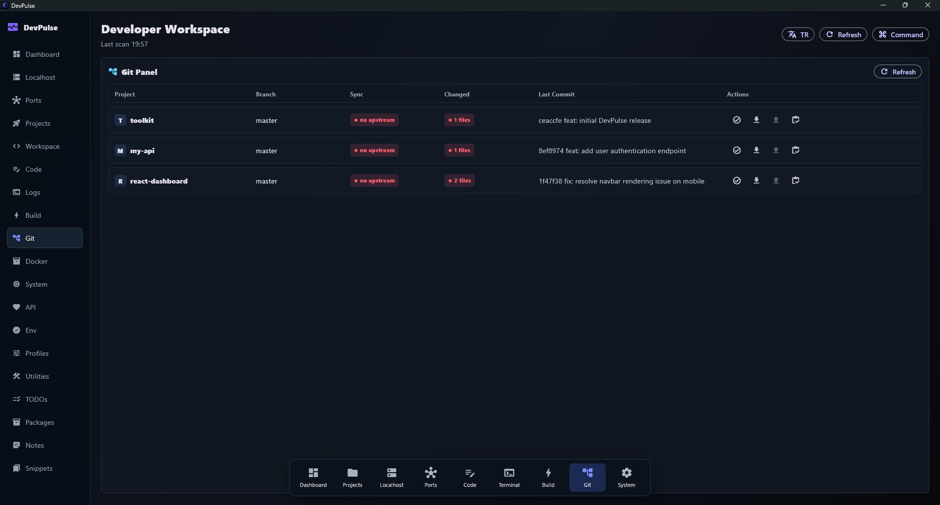The image size is (940, 505).
Task: Select the react-dashboard project name
Action: click(x=159, y=181)
